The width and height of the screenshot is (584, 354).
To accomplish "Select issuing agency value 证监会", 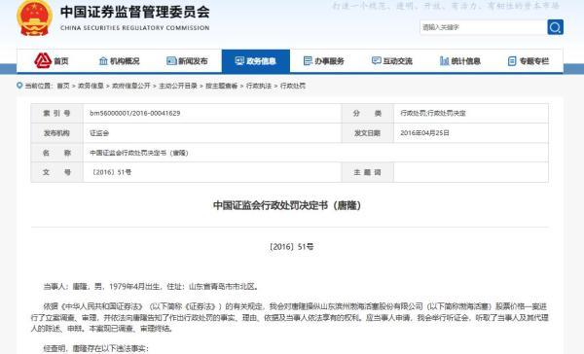I will point(99,133).
